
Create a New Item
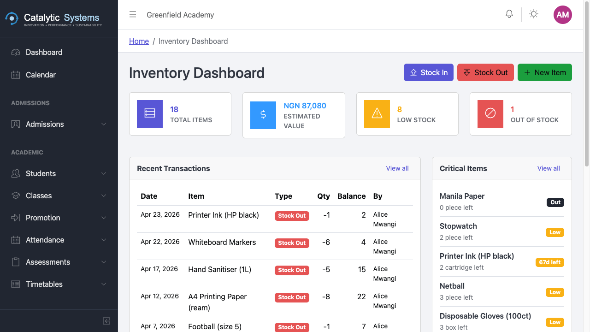[545, 72]
